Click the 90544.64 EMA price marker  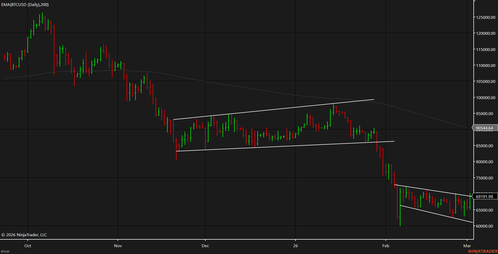485,128
